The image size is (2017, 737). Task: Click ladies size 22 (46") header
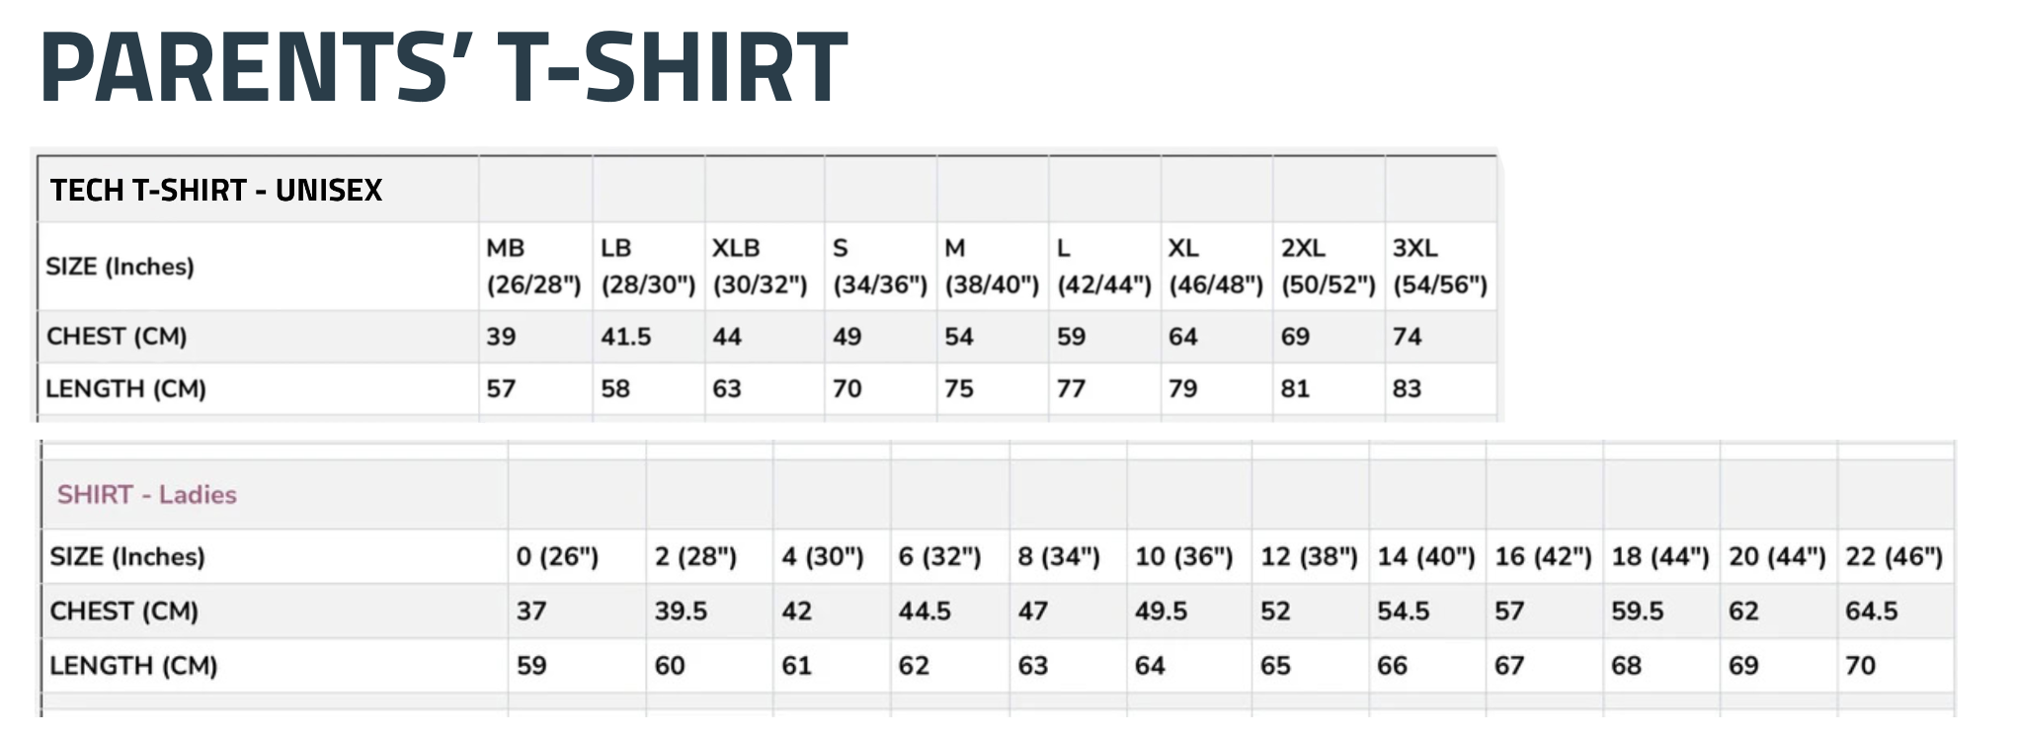click(1894, 556)
